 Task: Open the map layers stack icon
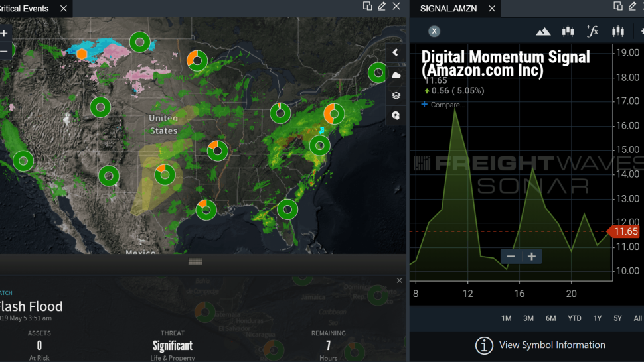[x=396, y=96]
